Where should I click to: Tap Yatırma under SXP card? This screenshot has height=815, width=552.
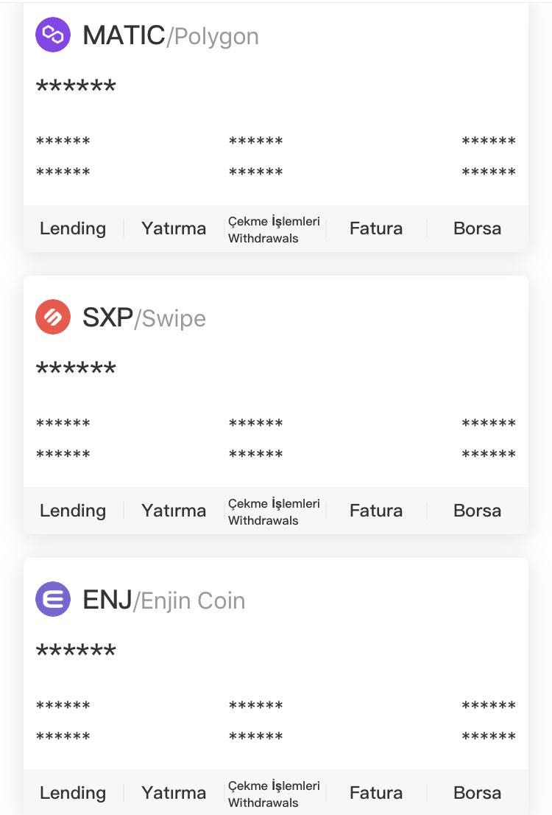pos(174,511)
